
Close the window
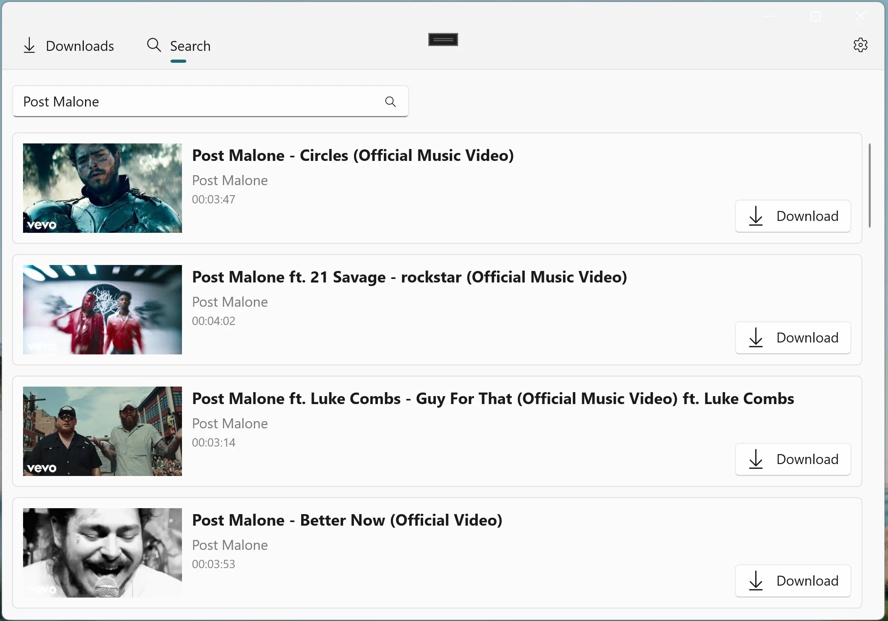click(860, 16)
